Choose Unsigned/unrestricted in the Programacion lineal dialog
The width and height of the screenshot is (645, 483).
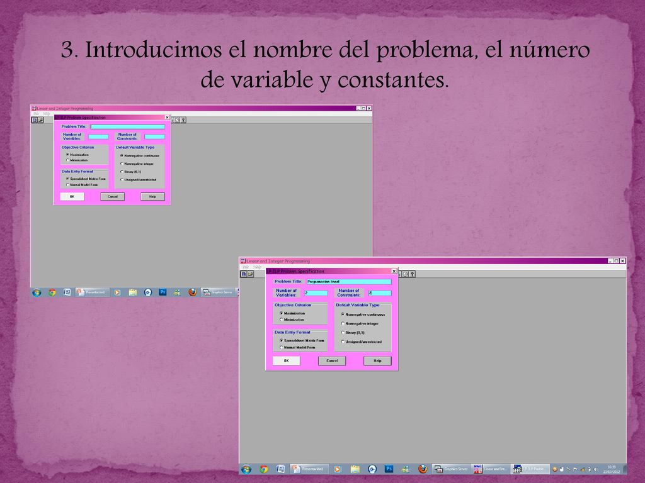tap(361, 341)
